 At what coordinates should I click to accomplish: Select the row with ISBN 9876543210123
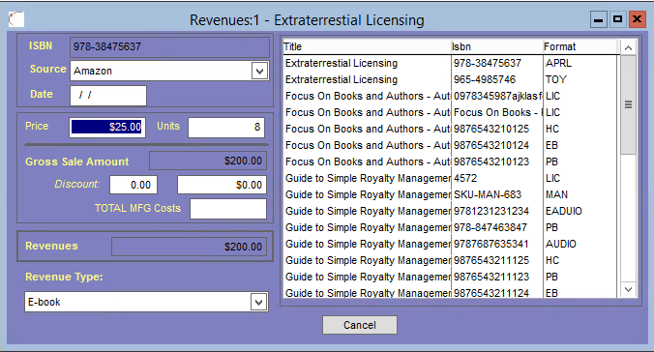coord(450,161)
